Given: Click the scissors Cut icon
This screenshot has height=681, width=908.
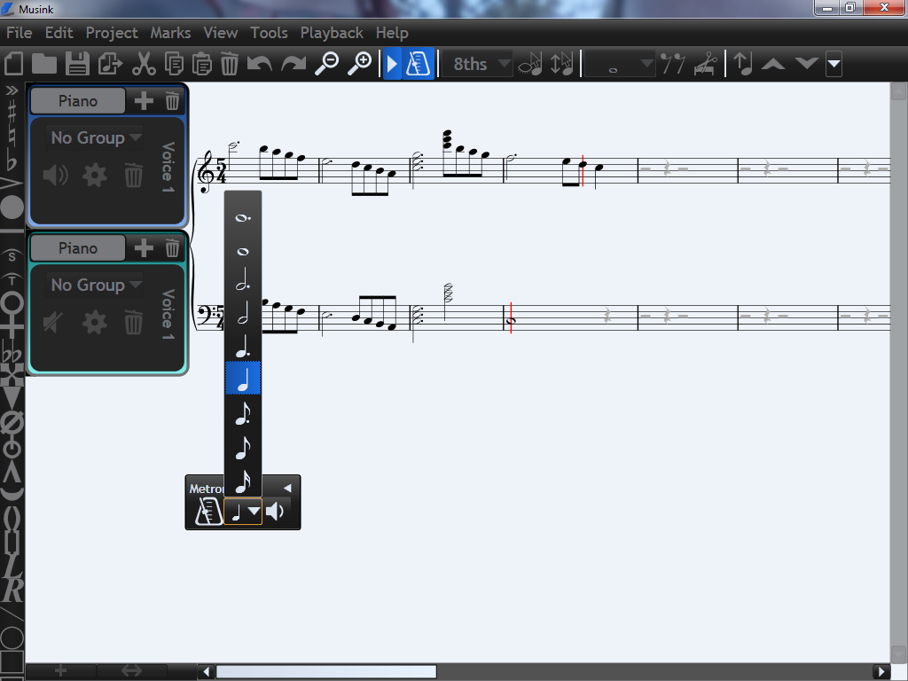Looking at the screenshot, I should click(142, 64).
